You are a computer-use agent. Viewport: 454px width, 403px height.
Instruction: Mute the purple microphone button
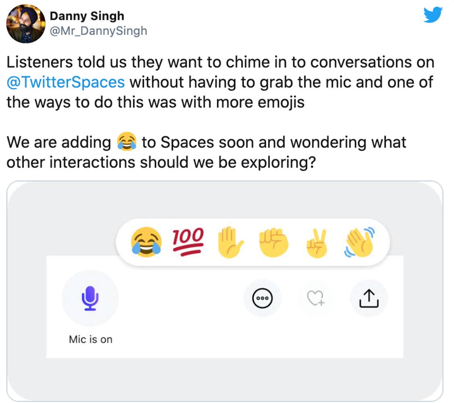(90, 298)
